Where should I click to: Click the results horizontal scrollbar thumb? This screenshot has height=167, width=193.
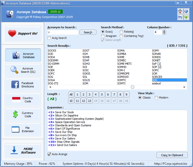point(132,87)
